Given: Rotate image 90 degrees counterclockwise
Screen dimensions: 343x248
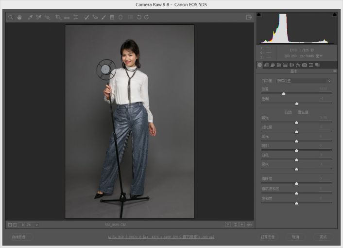Looking at the screenshot, I should coord(138,17).
